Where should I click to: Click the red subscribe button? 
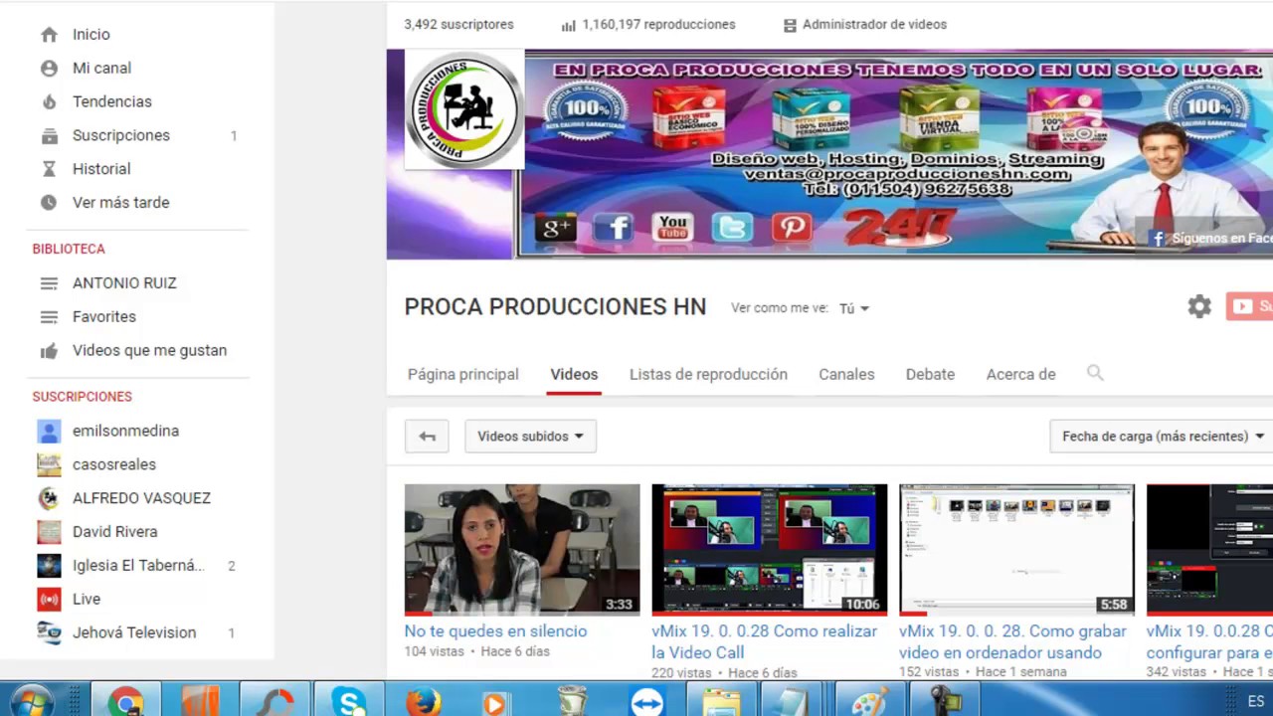click(x=1249, y=306)
